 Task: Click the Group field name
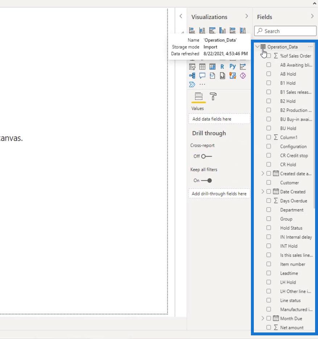[286, 219]
